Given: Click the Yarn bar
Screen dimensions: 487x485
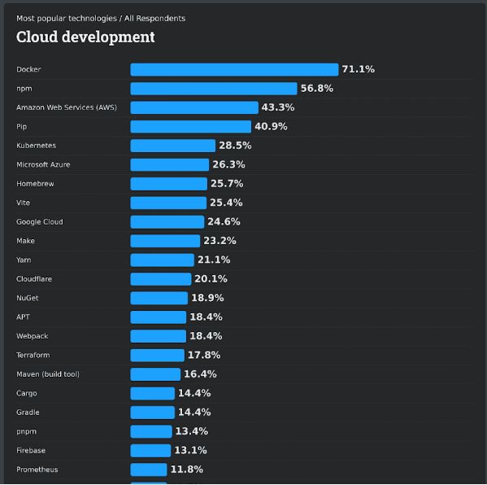Looking at the screenshot, I should (x=162, y=260).
